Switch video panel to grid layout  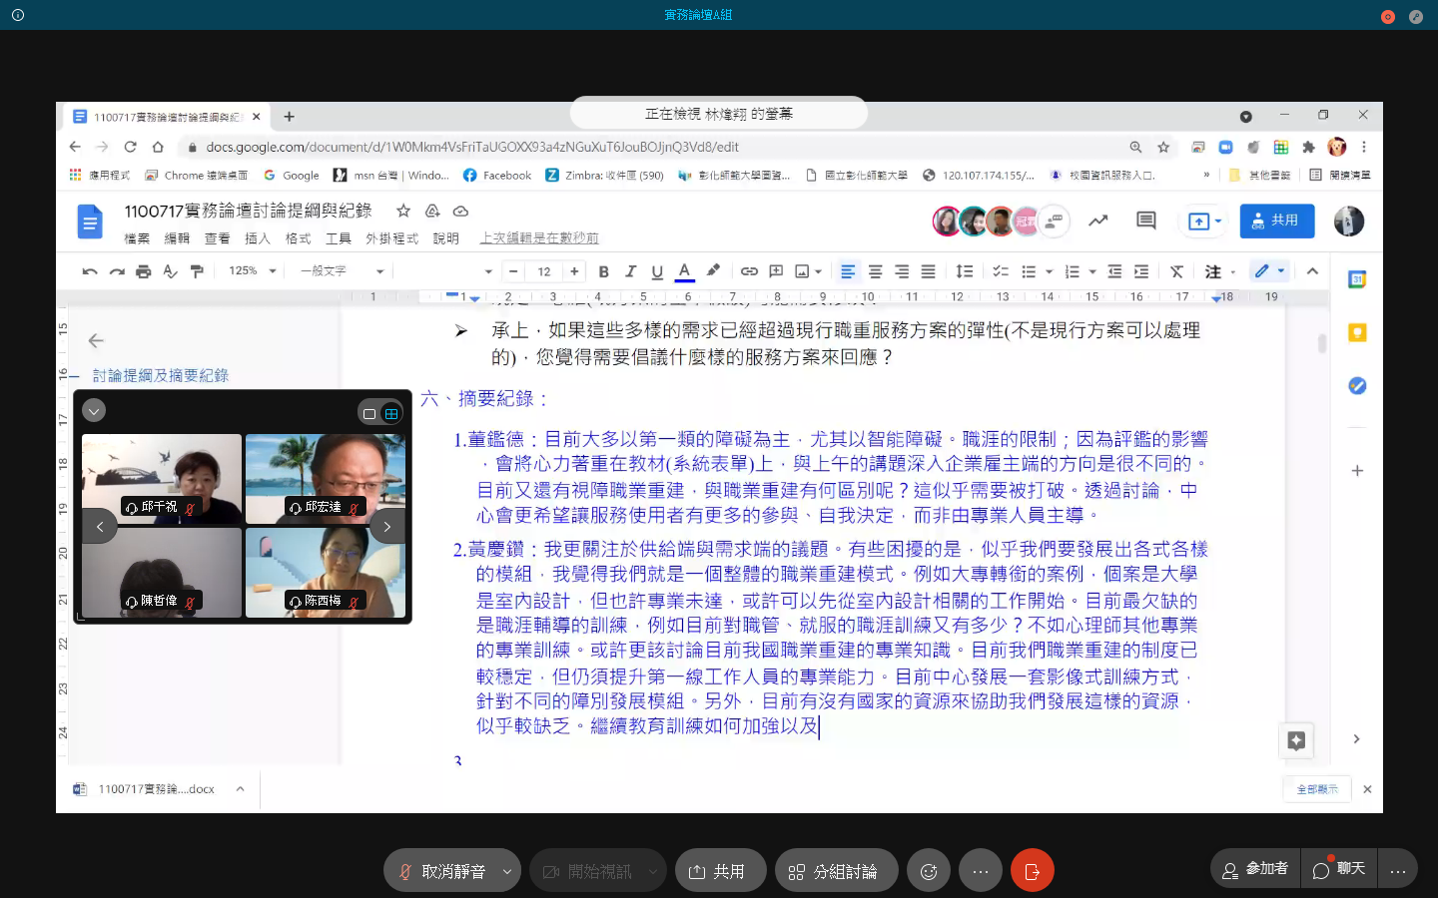coord(391,413)
